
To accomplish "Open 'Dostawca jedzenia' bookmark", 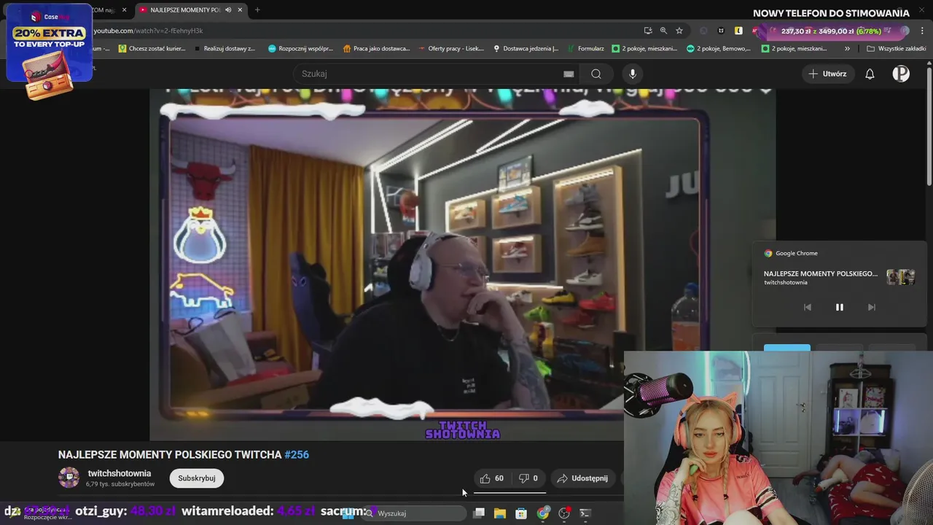I will tap(526, 49).
